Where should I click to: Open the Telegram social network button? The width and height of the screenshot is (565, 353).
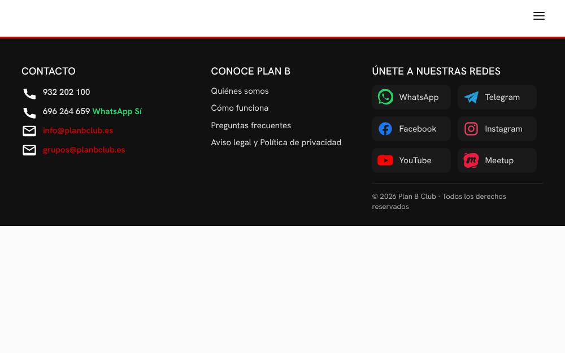point(497,97)
